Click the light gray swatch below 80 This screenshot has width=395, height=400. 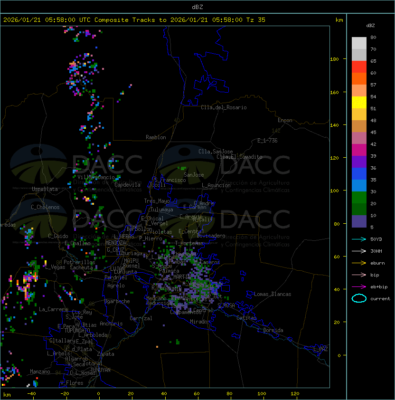point(359,43)
